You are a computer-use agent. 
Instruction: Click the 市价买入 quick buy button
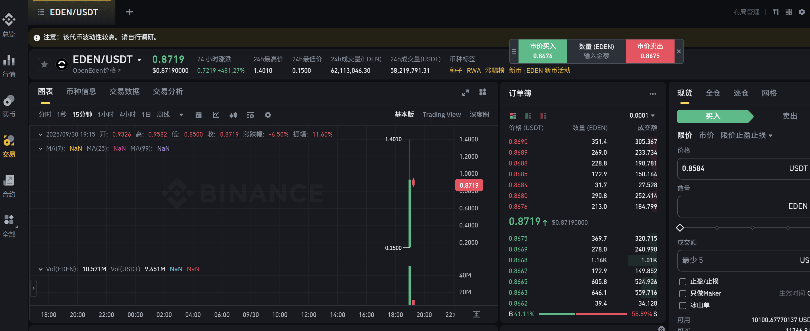coord(542,51)
